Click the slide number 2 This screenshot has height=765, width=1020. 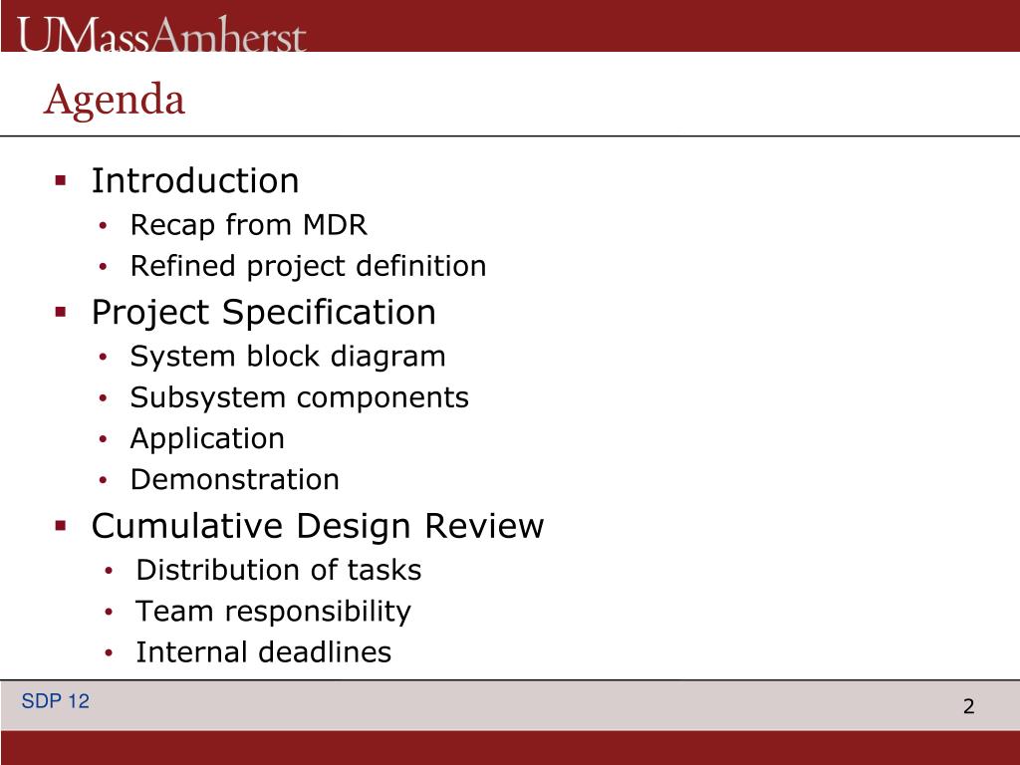[968, 706]
